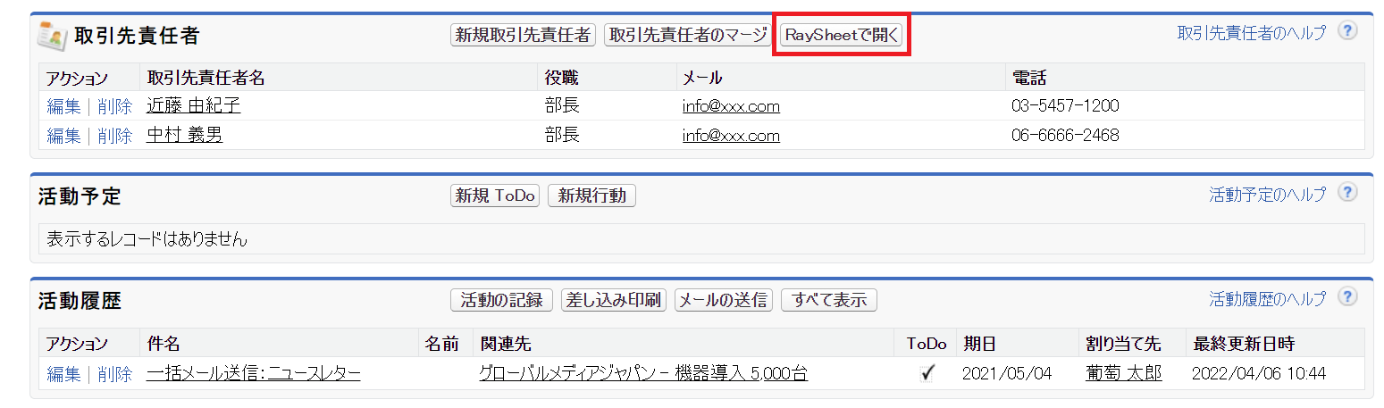This screenshot has height=408, width=1384.
Task: Click the 役職 column header
Action: [x=562, y=78]
